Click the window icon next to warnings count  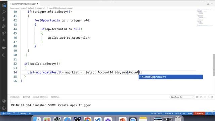[x=14, y=114]
